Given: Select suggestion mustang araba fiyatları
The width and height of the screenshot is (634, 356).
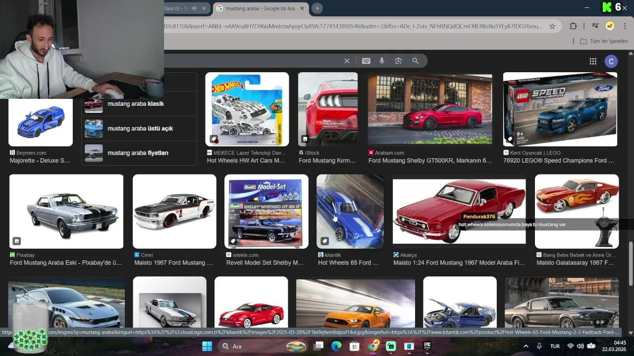Looking at the screenshot, I should (139, 153).
